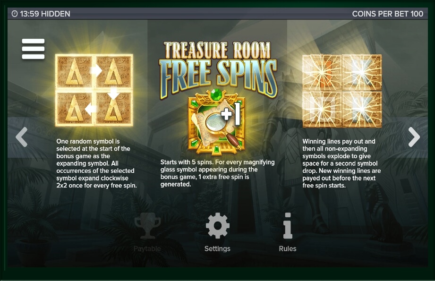Click the magnifying glass +1 symbol
Viewport: 435px width, 281px height.
tap(216, 122)
